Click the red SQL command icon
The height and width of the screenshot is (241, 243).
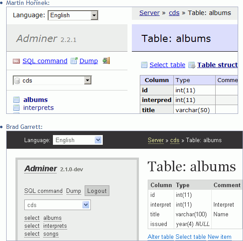click(16, 61)
